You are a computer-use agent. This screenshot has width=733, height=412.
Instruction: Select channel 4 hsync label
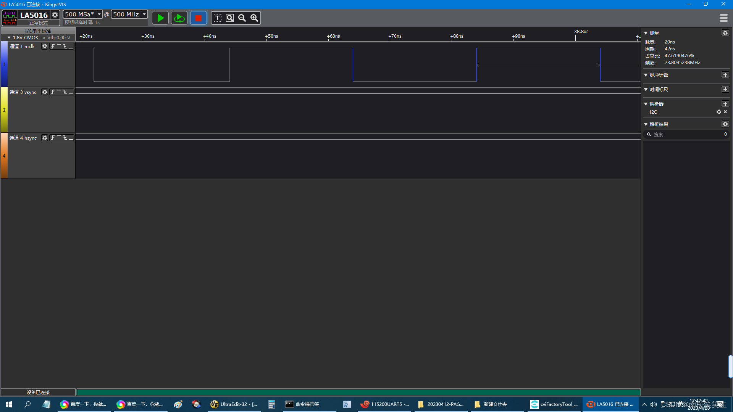[23, 138]
